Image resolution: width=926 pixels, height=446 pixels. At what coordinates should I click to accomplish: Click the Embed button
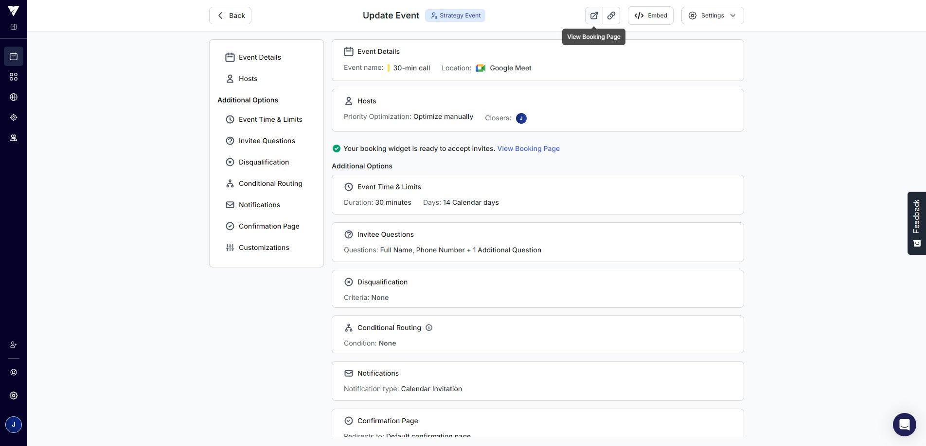click(651, 16)
